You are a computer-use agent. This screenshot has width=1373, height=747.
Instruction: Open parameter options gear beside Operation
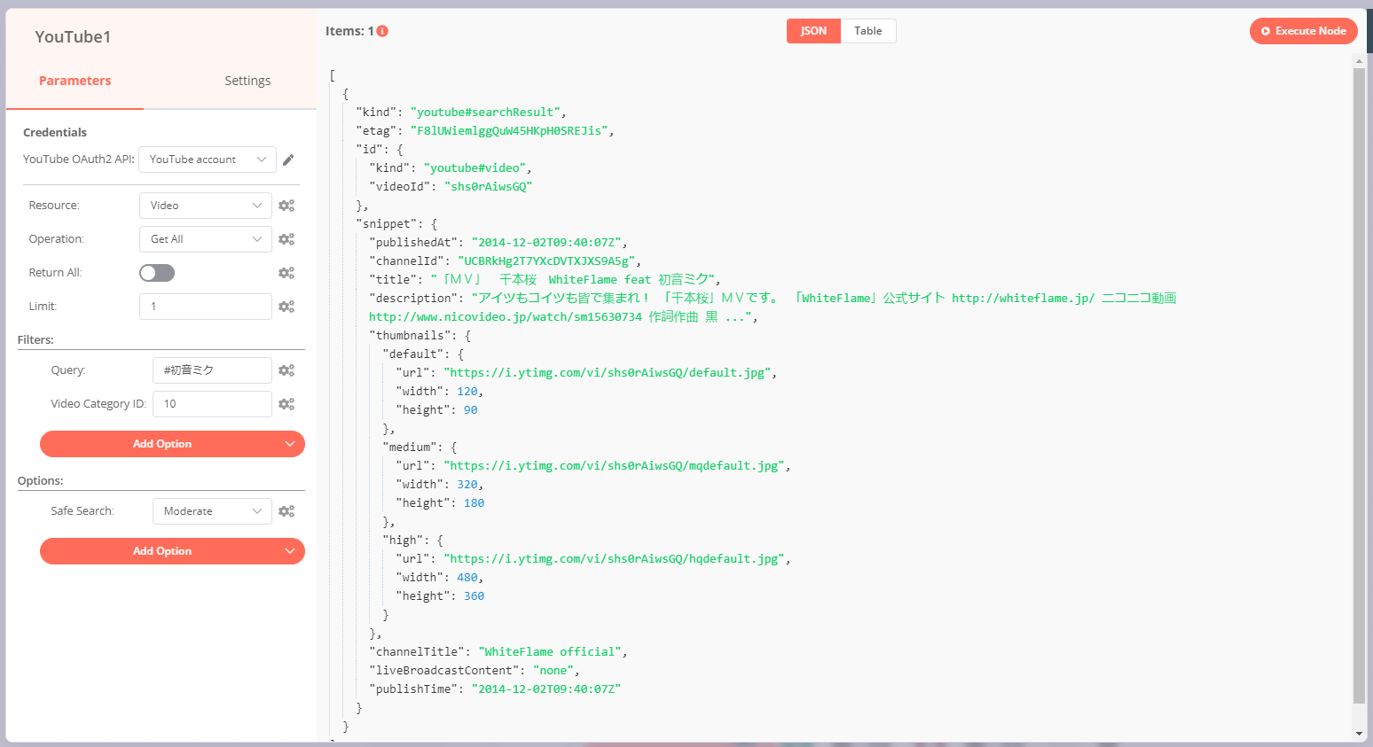[x=286, y=239]
